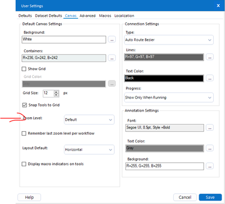The width and height of the screenshot is (225, 204).
Task: Go to the Macros tab
Action: pyautogui.click(x=105, y=16)
